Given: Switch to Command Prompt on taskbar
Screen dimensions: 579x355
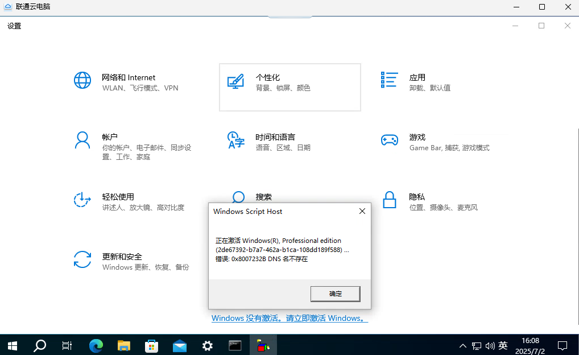Looking at the screenshot, I should point(235,346).
